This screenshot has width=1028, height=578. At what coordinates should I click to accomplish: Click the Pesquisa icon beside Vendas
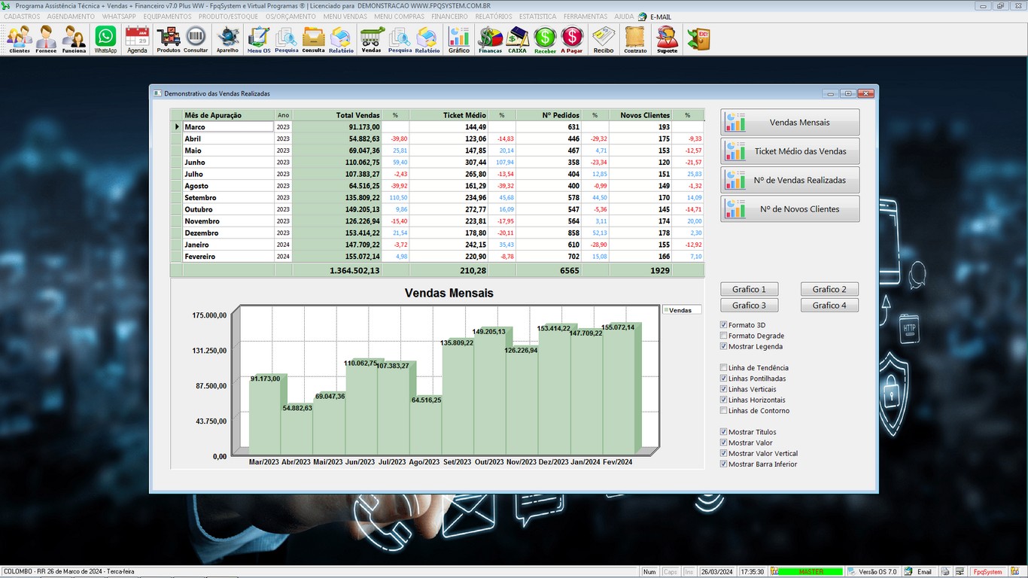coord(400,39)
